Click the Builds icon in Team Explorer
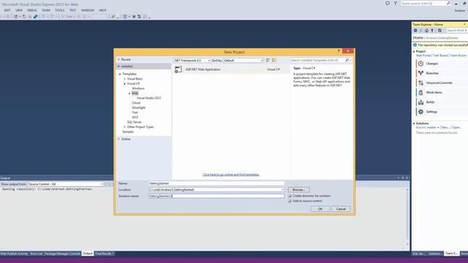 coord(420,102)
